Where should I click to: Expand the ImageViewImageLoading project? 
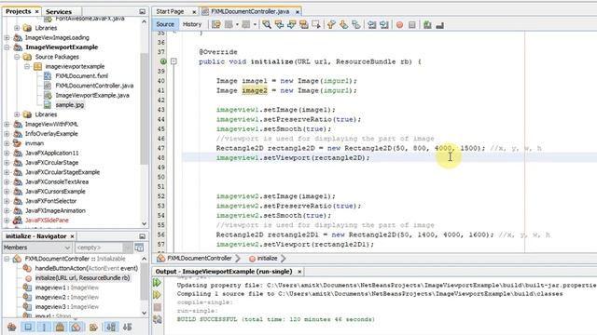click(7, 37)
